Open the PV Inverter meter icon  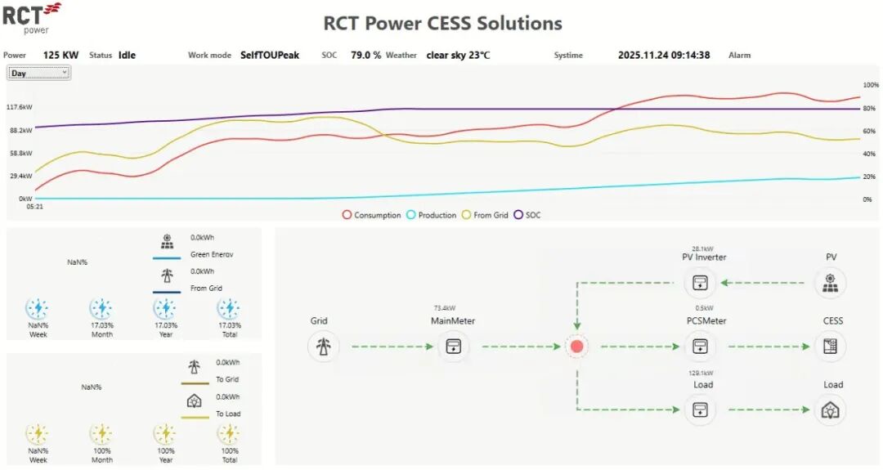click(700, 283)
